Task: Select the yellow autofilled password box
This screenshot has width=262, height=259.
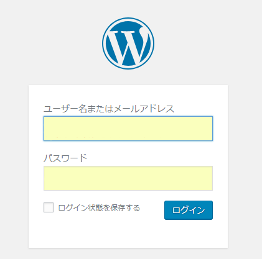Action: pos(128,178)
